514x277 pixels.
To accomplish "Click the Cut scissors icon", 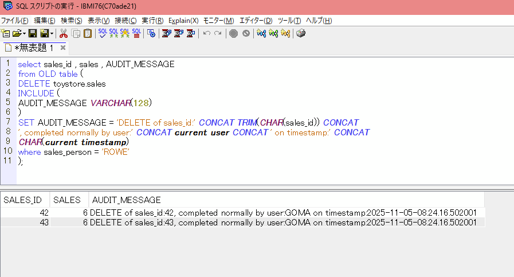I will coord(63,33).
